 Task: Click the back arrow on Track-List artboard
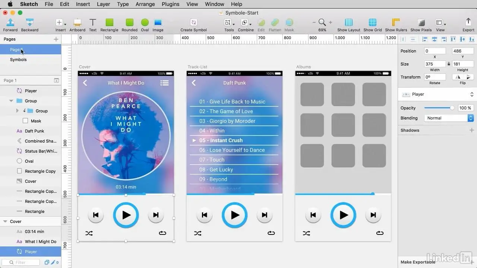coord(194,83)
